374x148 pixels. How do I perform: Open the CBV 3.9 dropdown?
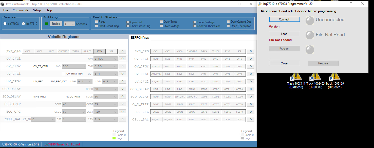pos(105,119)
